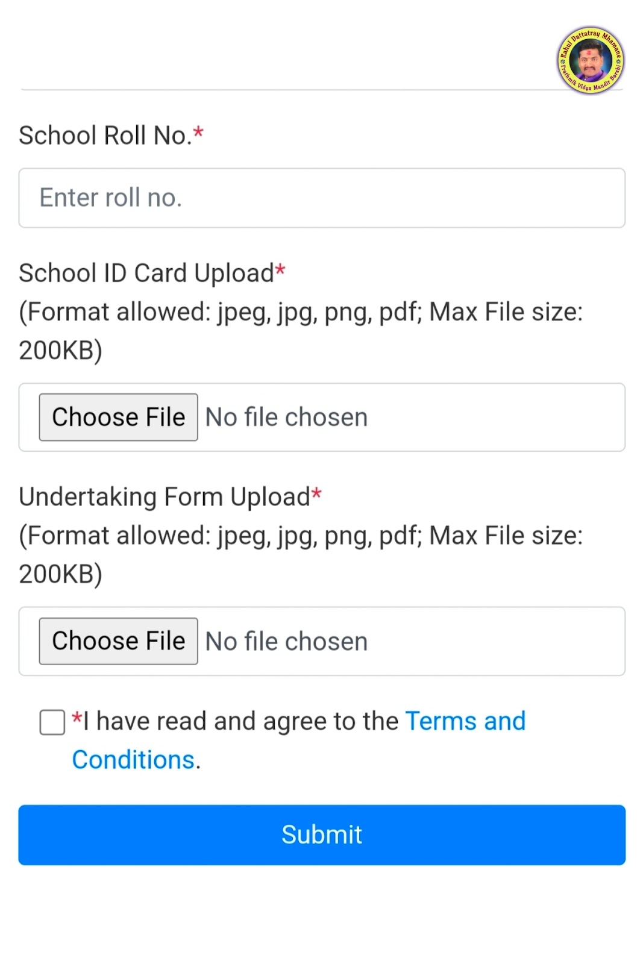Click format allowed note under Undertaking Form Upload
This screenshot has height=964, width=643.
(301, 554)
